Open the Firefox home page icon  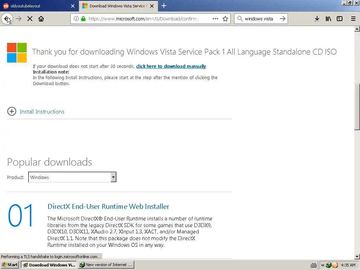point(41,19)
